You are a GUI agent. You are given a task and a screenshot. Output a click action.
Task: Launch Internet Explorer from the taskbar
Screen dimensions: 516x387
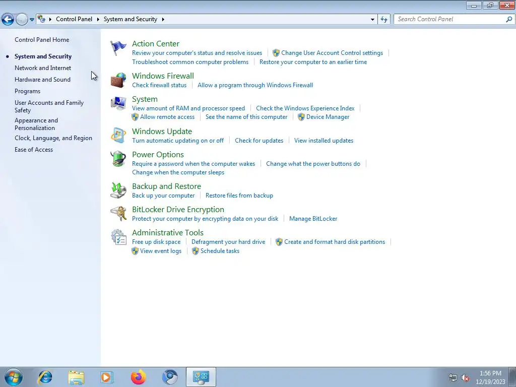pos(45,377)
